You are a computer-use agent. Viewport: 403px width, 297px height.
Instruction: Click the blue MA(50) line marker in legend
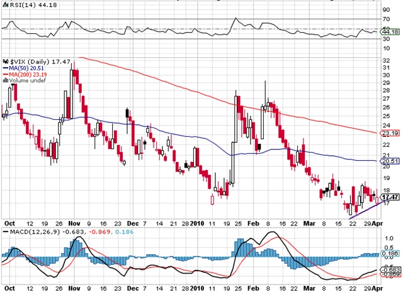(x=4, y=67)
